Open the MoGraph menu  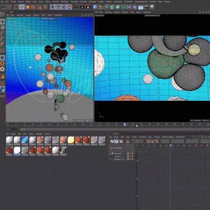[x=65, y=2]
